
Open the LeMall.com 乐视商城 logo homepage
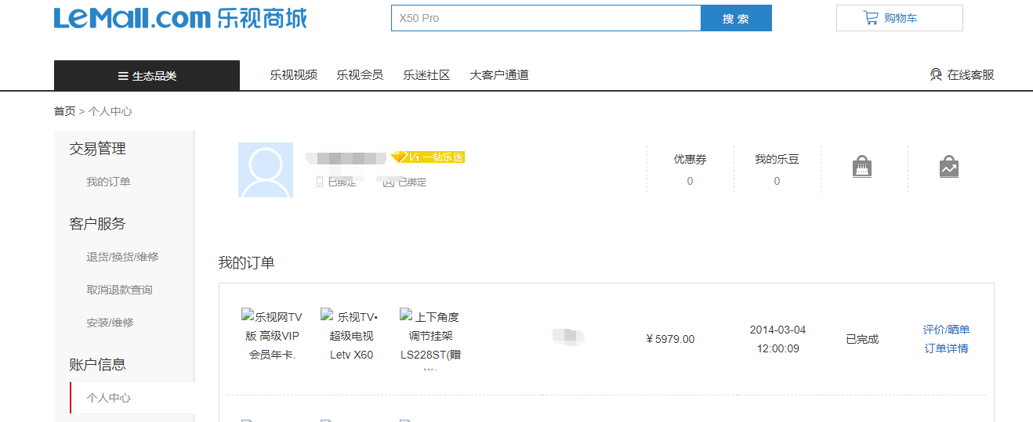point(180,18)
